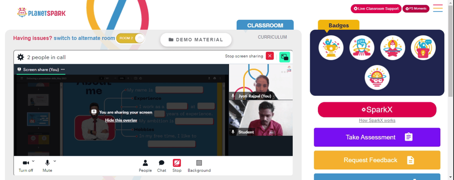
Task: Click the green picture-in-picture layout icon
Action: (285, 57)
